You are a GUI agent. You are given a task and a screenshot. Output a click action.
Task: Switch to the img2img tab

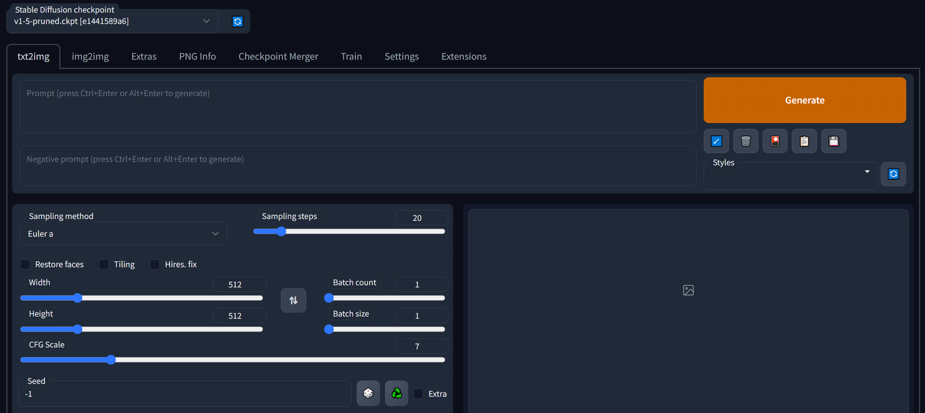click(x=90, y=56)
